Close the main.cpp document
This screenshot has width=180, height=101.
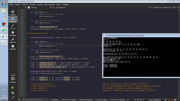coord(53,8)
